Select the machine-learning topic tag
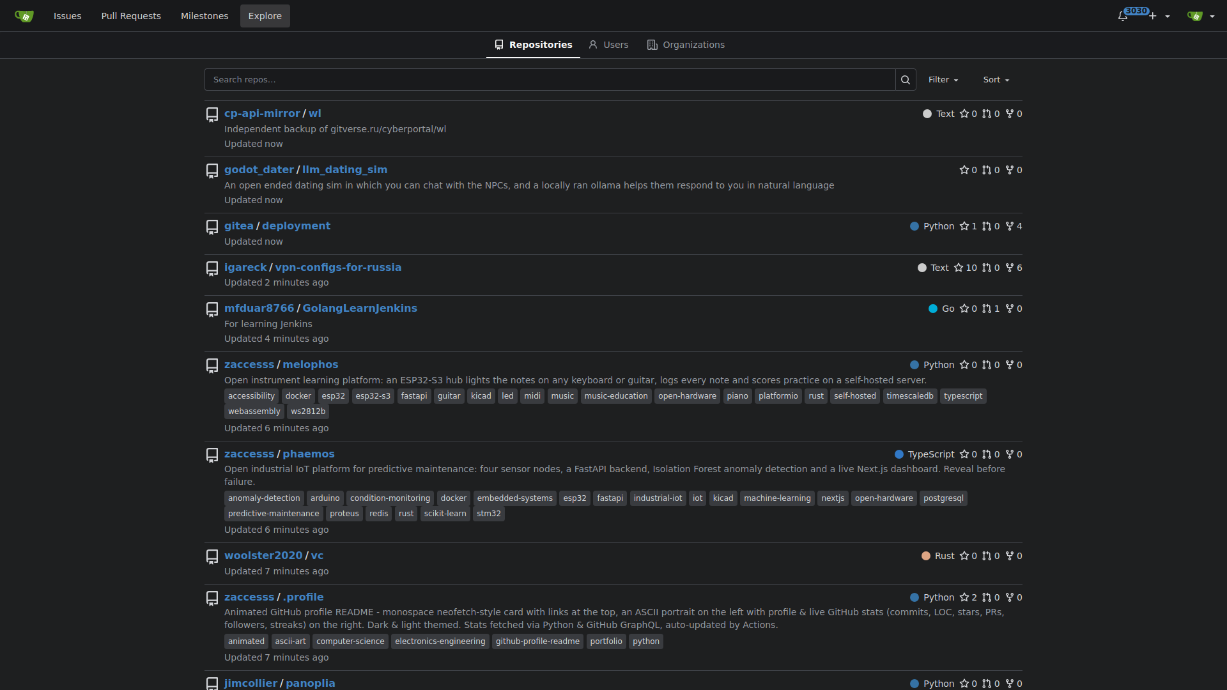Viewport: 1227px width, 690px height. (x=777, y=498)
